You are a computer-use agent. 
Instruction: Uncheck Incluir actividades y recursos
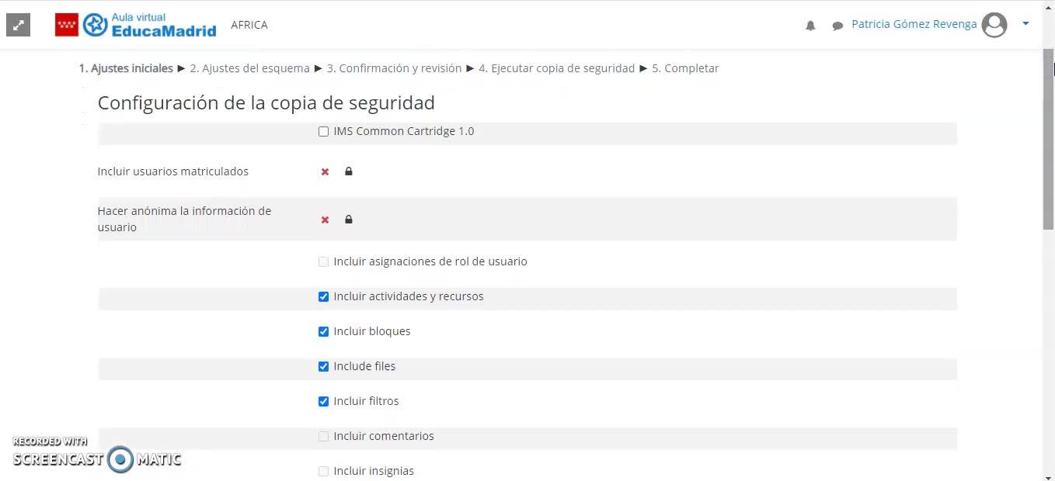[323, 297]
